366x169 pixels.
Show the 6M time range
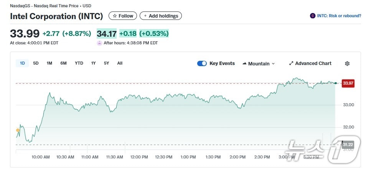pos(63,63)
